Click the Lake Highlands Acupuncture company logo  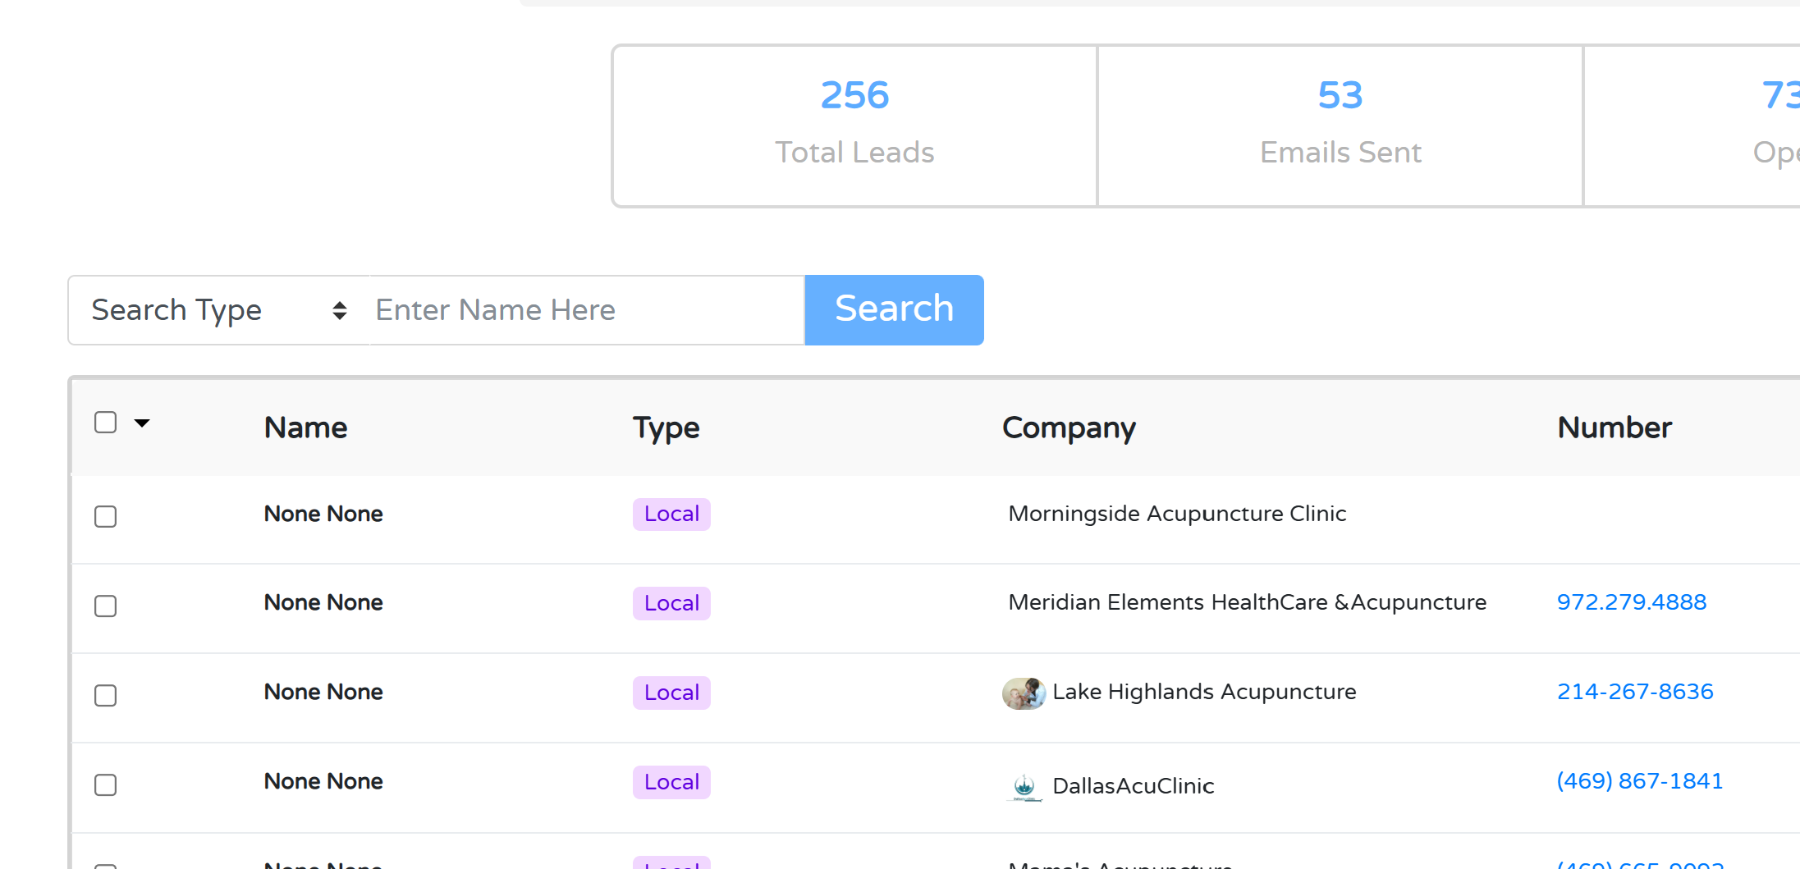[1023, 693]
